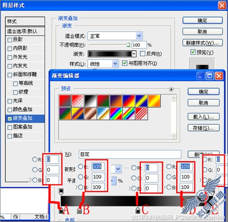Select the rainbow spectrum gradient preset
The image size is (228, 222).
pyautogui.click(x=116, y=113)
